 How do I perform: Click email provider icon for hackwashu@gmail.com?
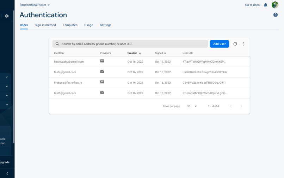pyautogui.click(x=102, y=61)
